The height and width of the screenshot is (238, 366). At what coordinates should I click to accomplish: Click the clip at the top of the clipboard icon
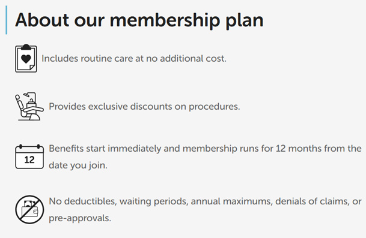26,47
